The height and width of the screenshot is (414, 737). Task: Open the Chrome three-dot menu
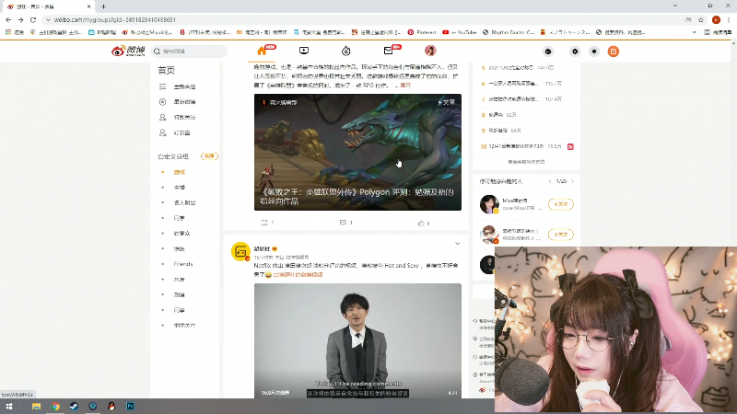point(729,19)
